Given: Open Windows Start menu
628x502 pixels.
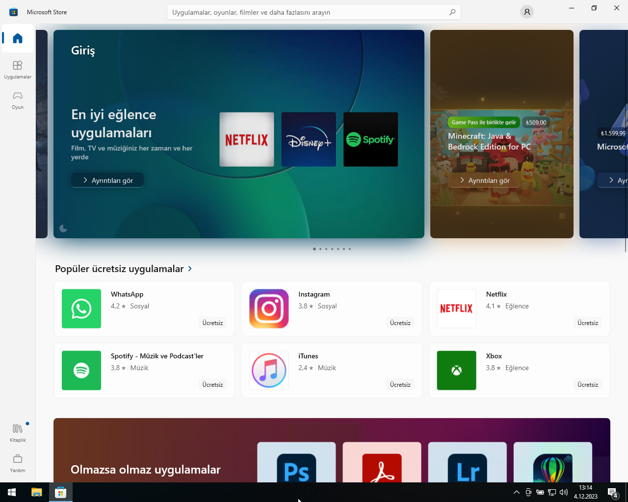Looking at the screenshot, I should click(x=12, y=492).
